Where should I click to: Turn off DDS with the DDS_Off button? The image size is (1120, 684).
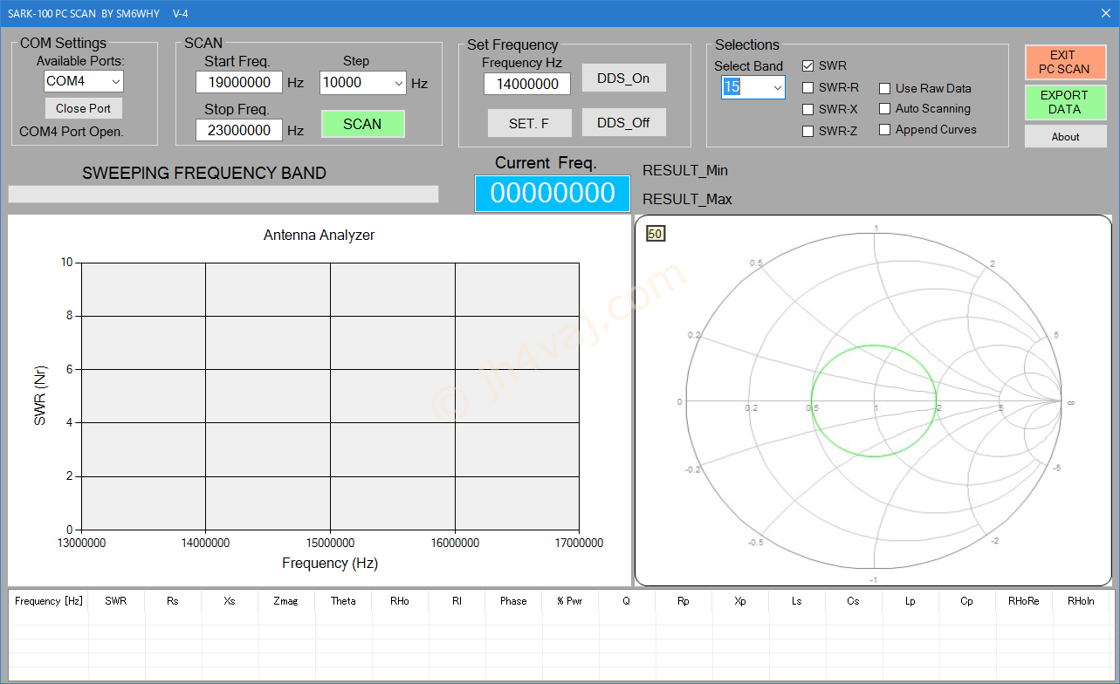coord(623,122)
